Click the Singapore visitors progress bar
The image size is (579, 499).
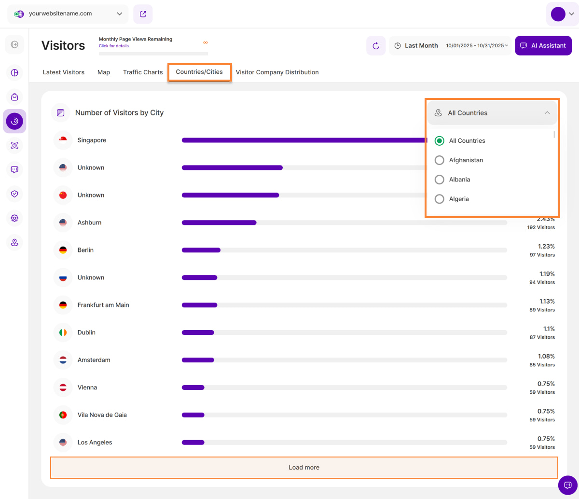click(304, 140)
